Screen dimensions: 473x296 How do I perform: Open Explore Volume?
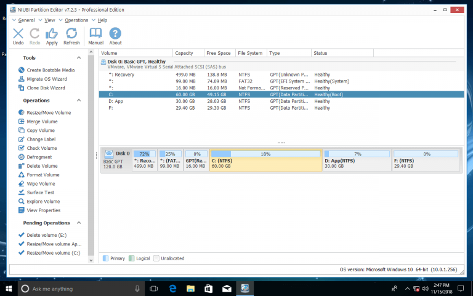pyautogui.click(x=39, y=202)
